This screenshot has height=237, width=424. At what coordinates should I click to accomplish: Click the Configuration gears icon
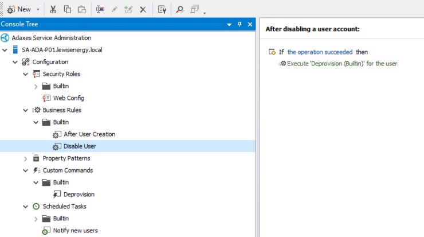pos(26,62)
